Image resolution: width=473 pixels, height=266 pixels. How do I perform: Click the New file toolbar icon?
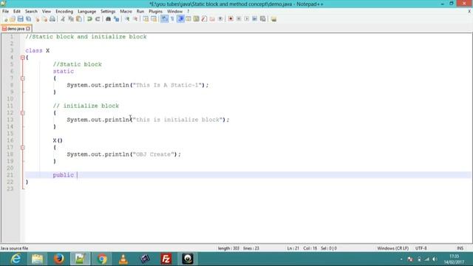click(6, 19)
